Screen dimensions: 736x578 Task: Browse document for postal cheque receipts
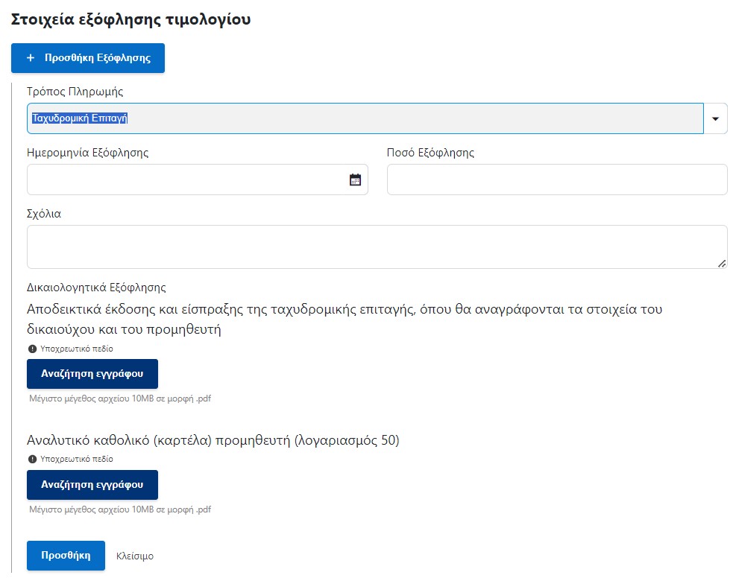[x=92, y=374]
